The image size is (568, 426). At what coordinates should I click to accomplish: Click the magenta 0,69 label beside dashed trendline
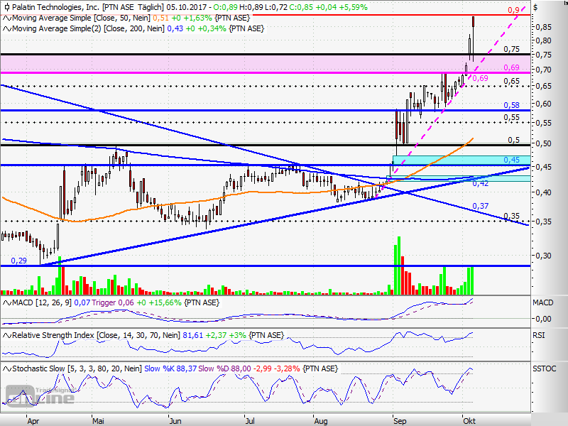click(481, 78)
